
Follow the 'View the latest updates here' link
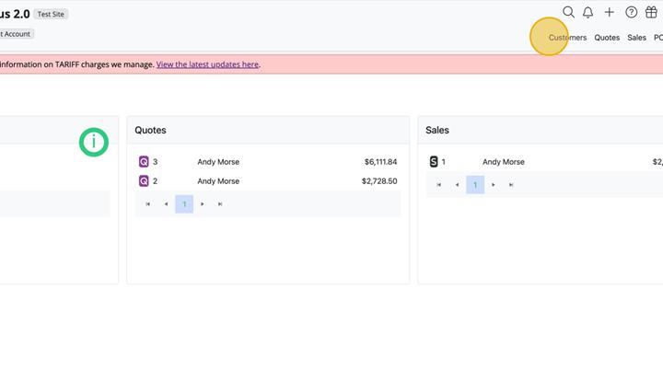click(208, 64)
